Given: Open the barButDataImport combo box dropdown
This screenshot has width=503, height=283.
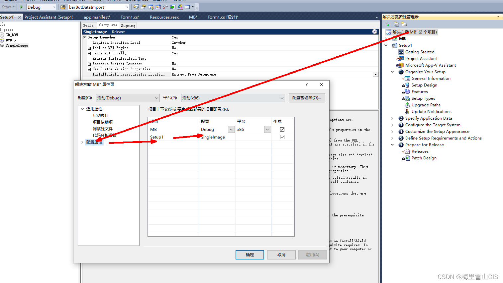Looking at the screenshot, I should 127,7.
